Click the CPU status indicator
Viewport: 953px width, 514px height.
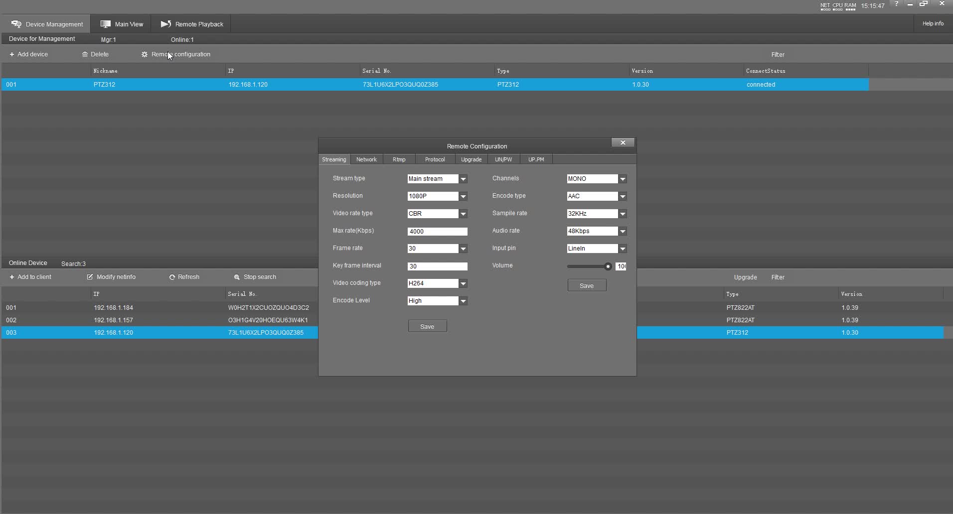point(837,6)
